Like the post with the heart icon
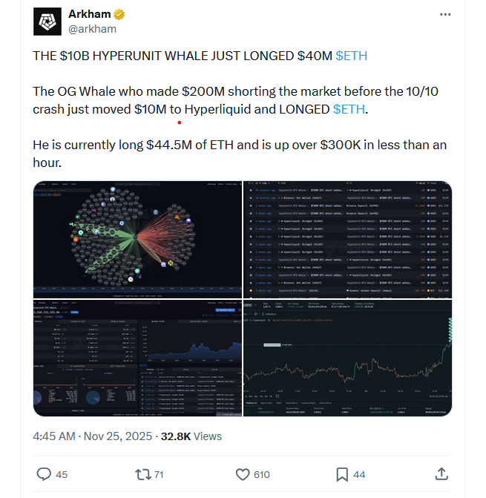The width and height of the screenshot is (486, 498). click(x=242, y=474)
